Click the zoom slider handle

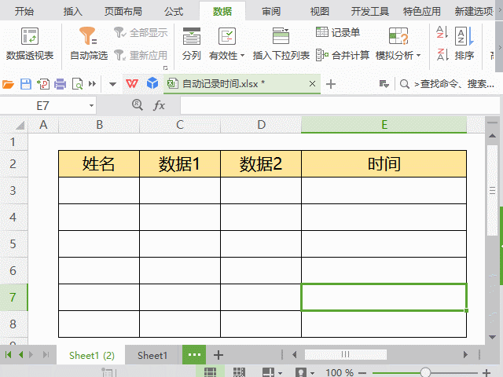[x=425, y=372]
